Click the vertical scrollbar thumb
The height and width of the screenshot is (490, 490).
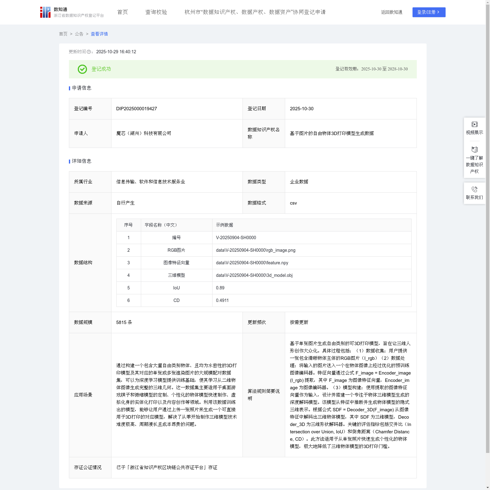tap(488, 227)
